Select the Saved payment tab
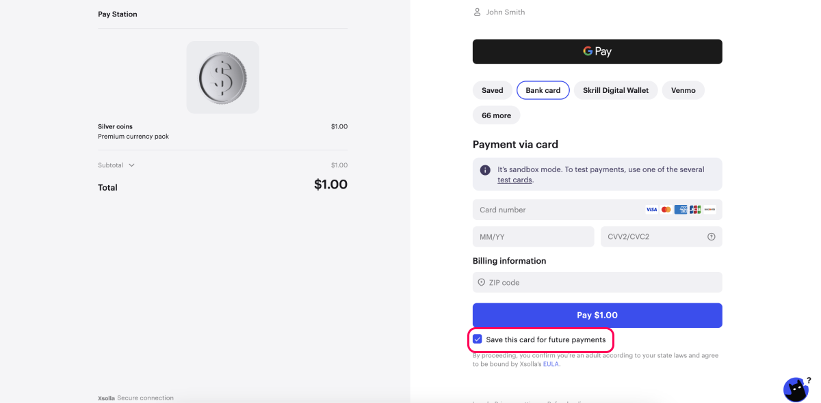Viewport: 821px width, 403px height. tap(492, 90)
